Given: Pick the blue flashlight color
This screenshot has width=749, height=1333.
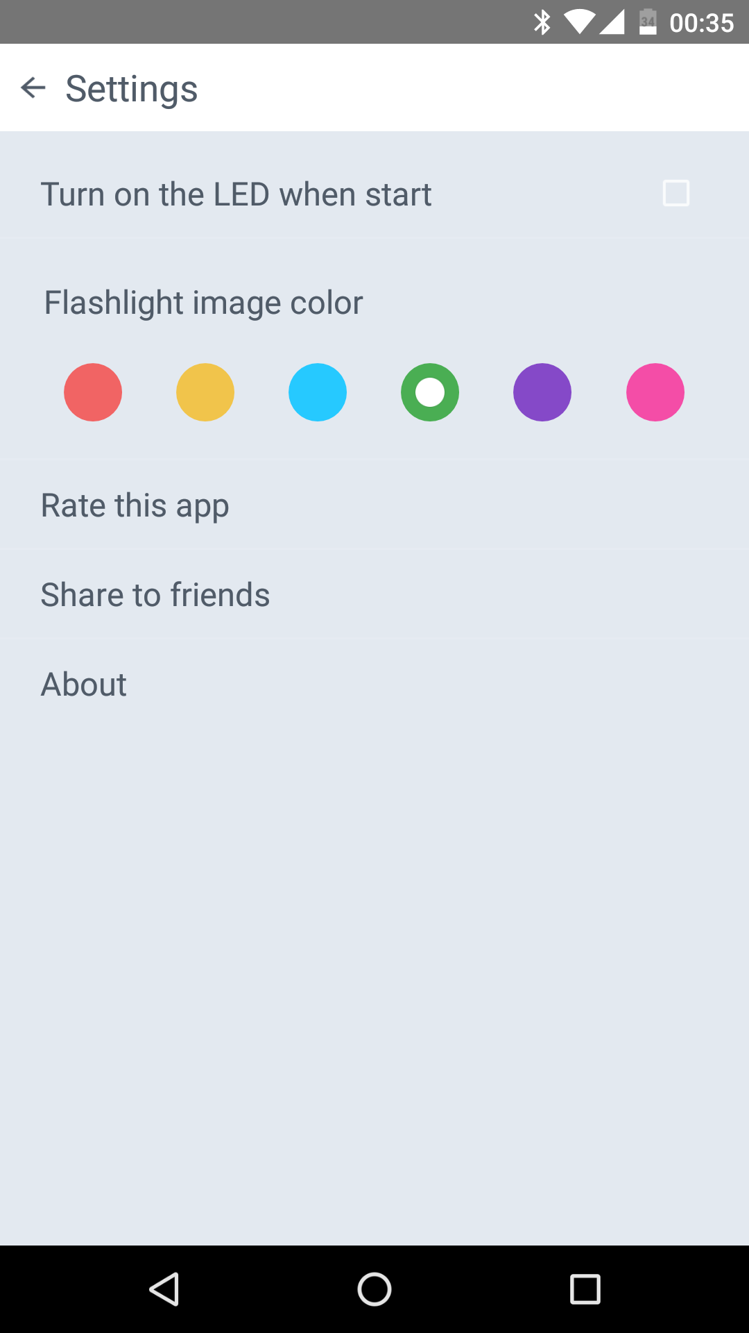Looking at the screenshot, I should click(318, 392).
